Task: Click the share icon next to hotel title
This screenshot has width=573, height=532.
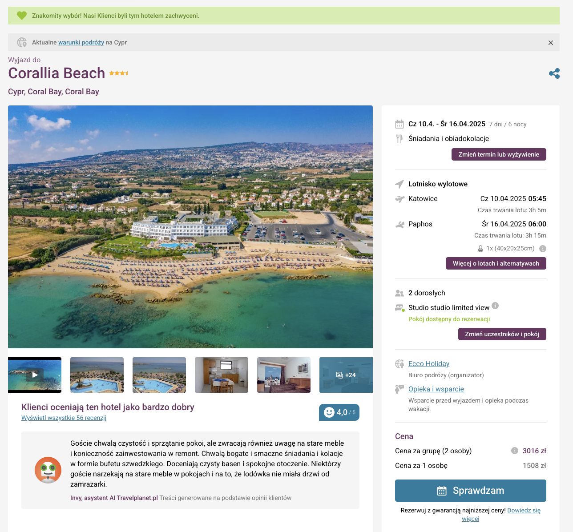Action: point(554,73)
